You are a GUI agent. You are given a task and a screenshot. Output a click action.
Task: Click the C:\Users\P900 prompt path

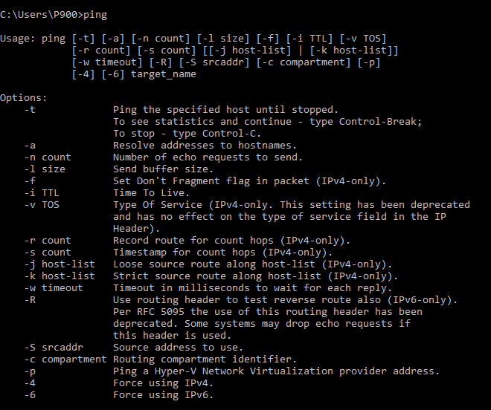(39, 15)
